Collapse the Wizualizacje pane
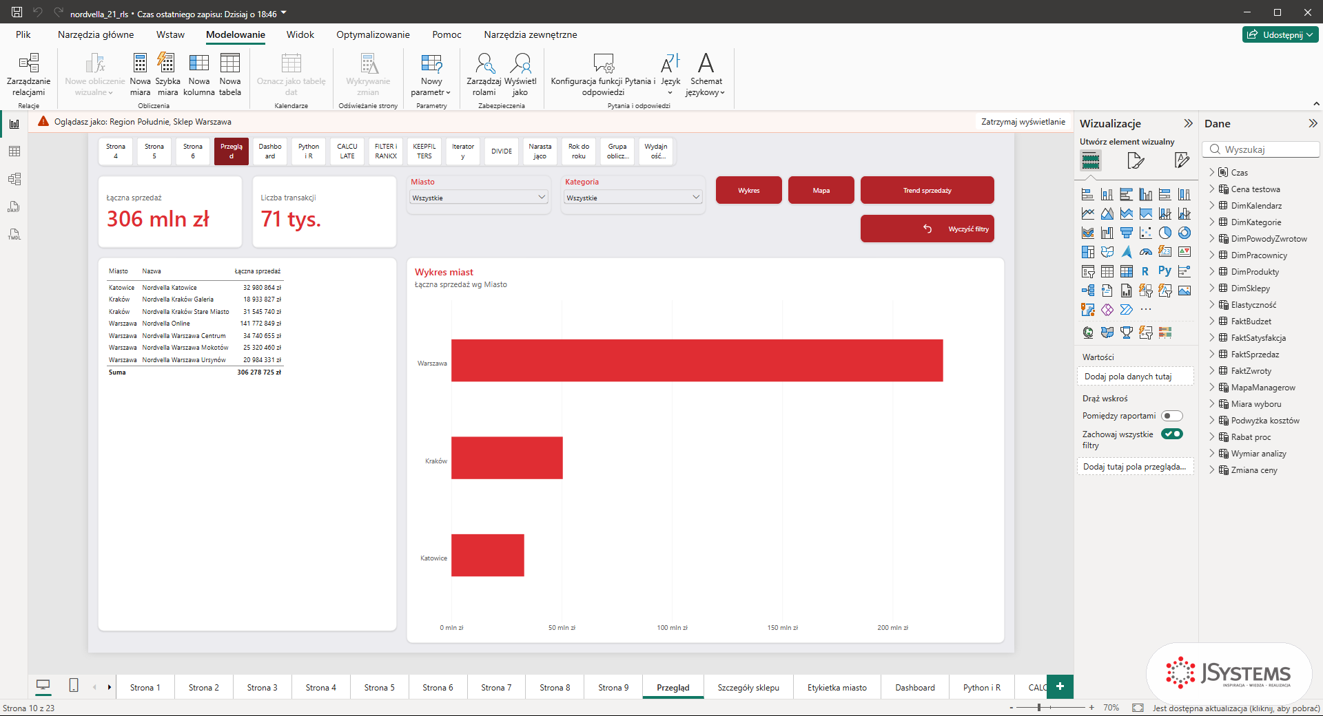 point(1188,123)
